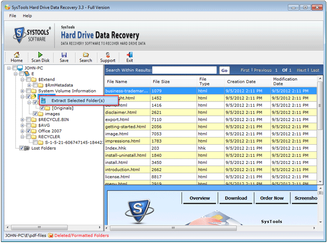Image resolution: width=327 pixels, height=243 pixels.
Task: Click the images folder icon
Action: [41, 114]
